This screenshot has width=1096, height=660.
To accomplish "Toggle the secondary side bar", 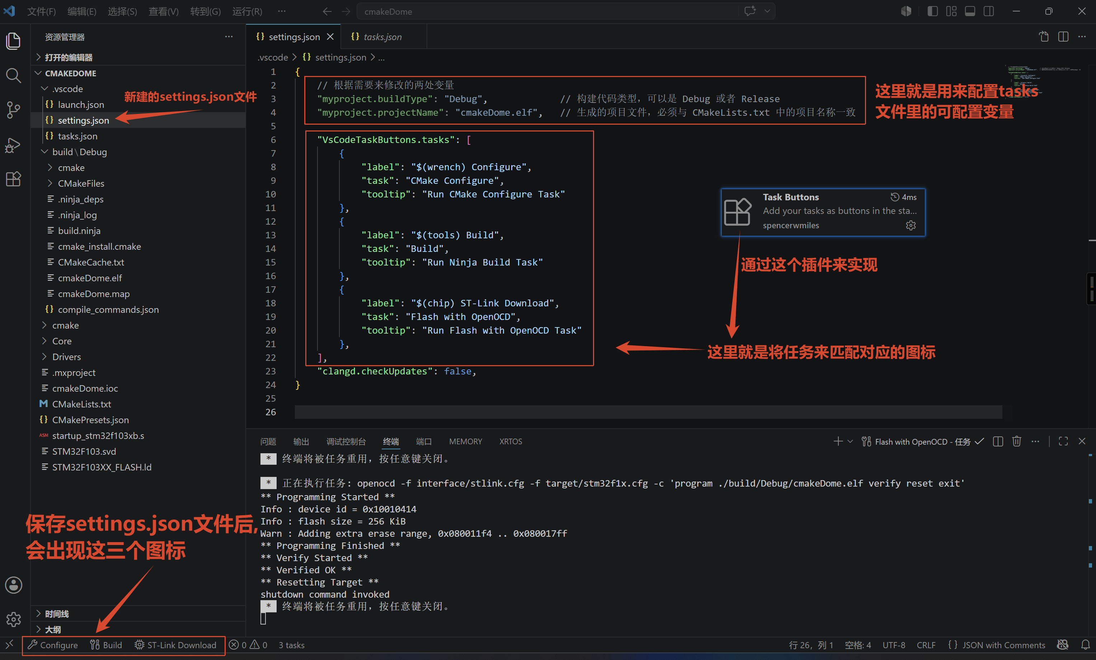I will point(989,11).
